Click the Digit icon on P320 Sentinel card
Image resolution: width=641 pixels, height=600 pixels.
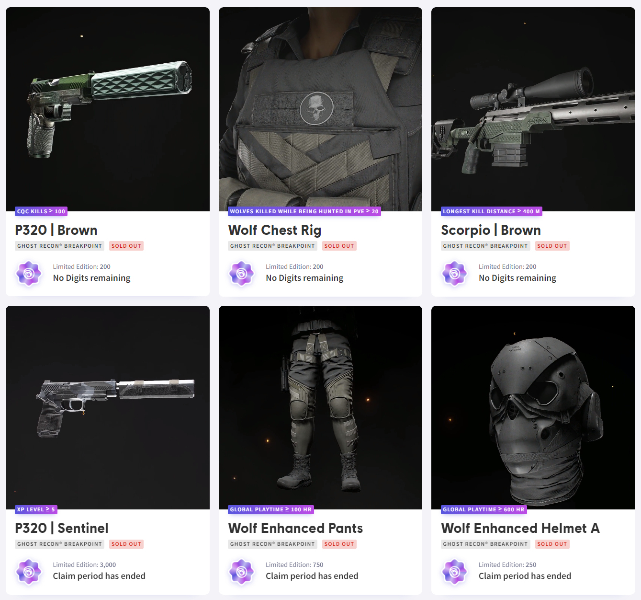pos(29,572)
